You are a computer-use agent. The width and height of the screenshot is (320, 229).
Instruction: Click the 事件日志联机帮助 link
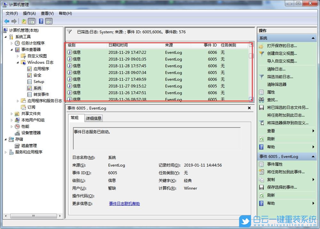[124, 203]
